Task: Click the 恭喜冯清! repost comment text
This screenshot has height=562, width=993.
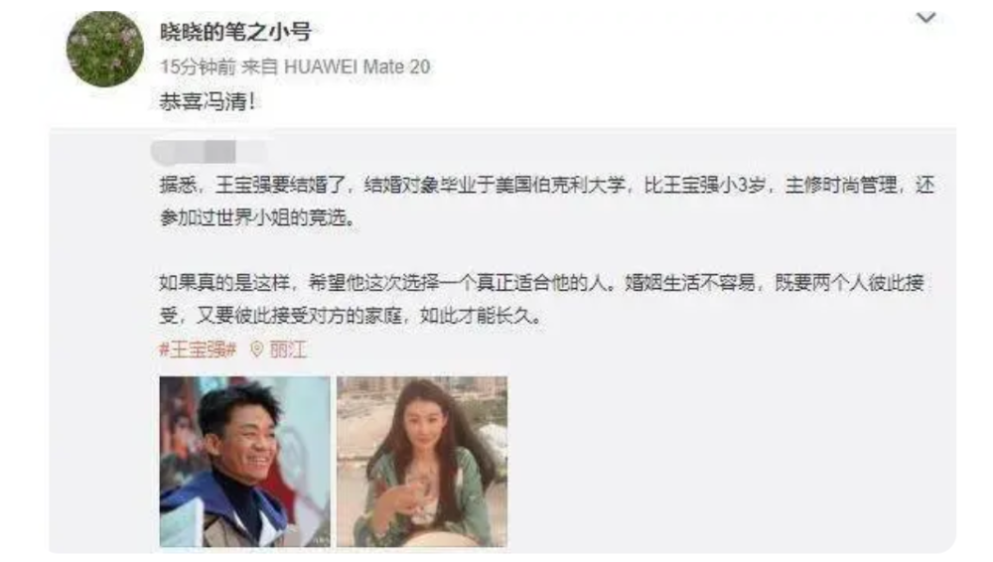Action: (x=208, y=101)
